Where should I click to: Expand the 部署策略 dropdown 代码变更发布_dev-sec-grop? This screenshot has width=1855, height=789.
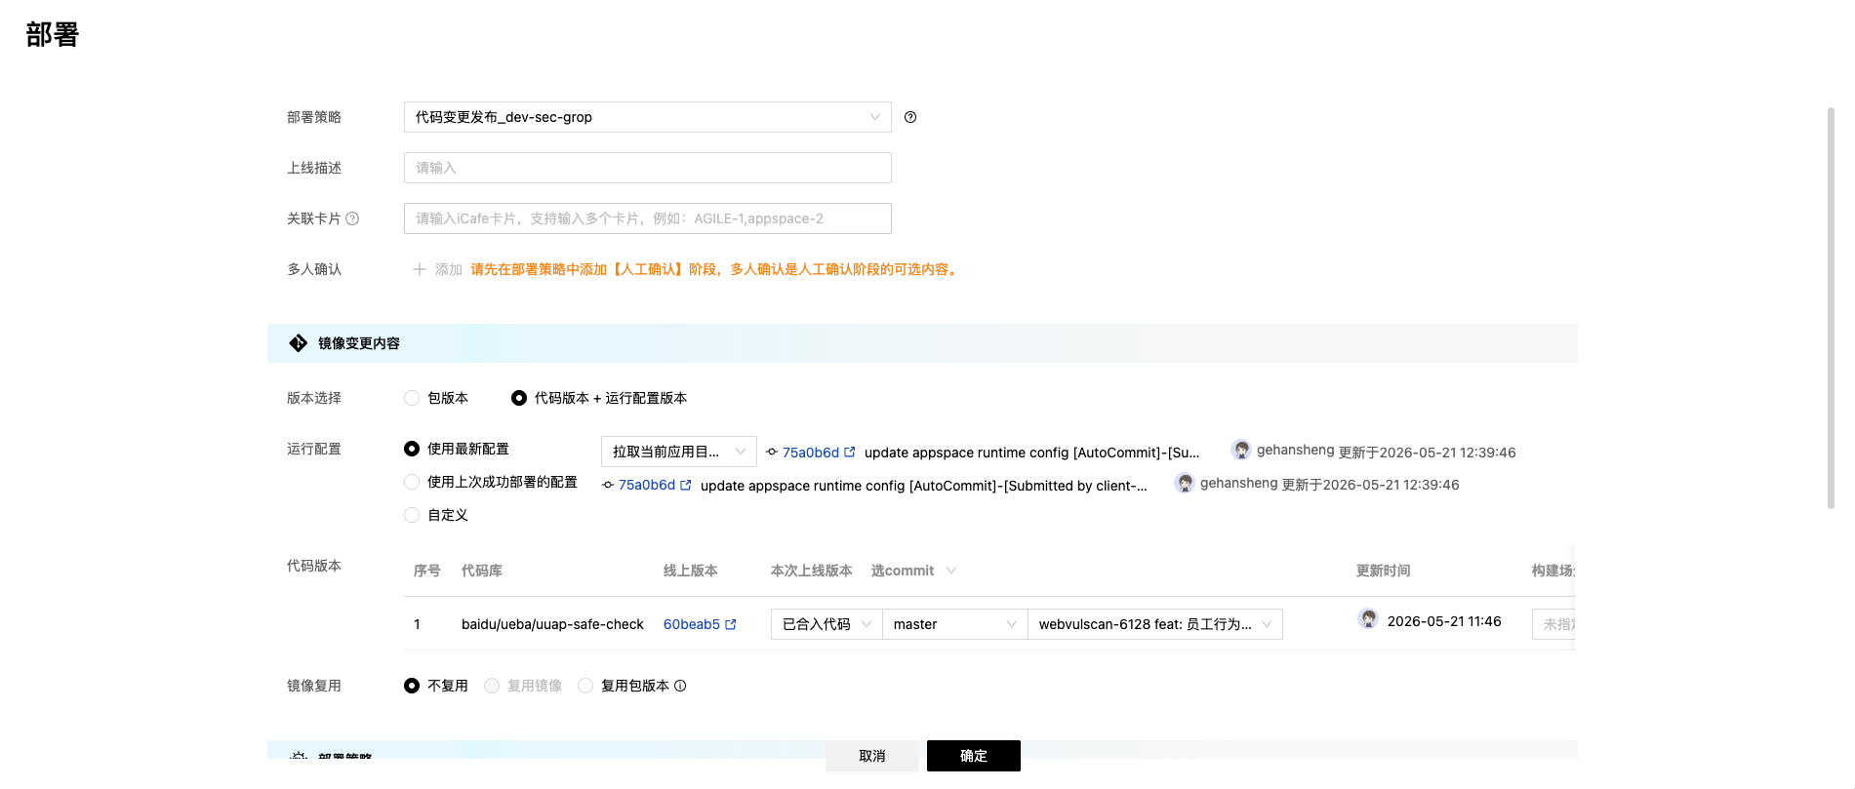648,117
